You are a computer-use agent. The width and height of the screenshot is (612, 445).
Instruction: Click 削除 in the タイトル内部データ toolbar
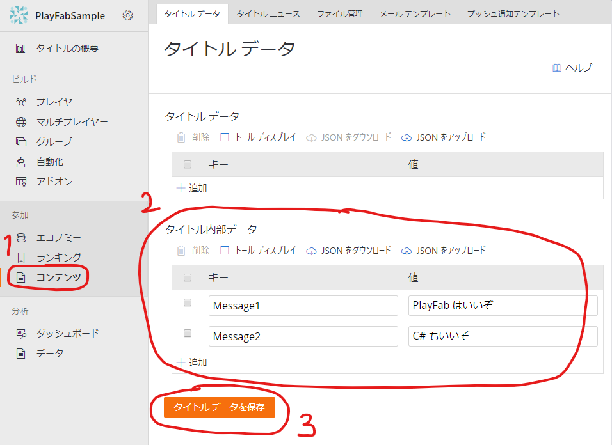(200, 251)
